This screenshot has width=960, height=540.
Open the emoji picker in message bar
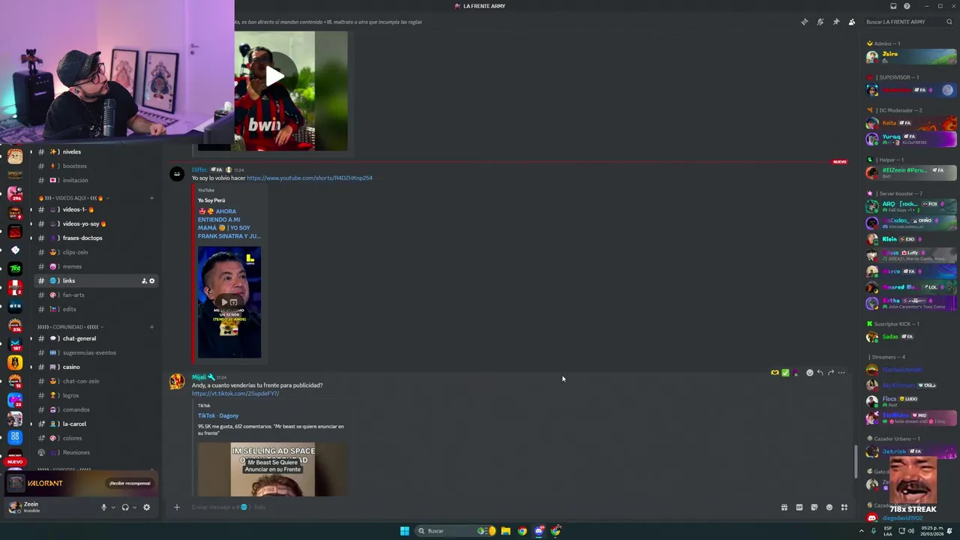click(829, 507)
